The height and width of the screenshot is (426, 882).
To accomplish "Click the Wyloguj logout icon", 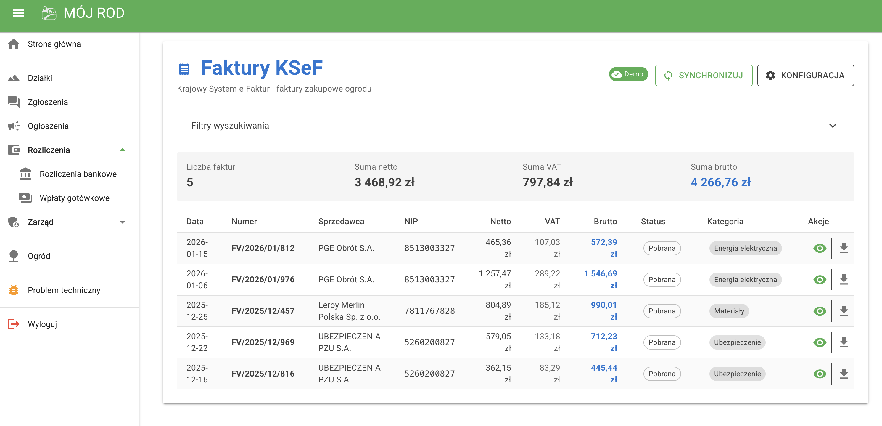I will click(14, 324).
